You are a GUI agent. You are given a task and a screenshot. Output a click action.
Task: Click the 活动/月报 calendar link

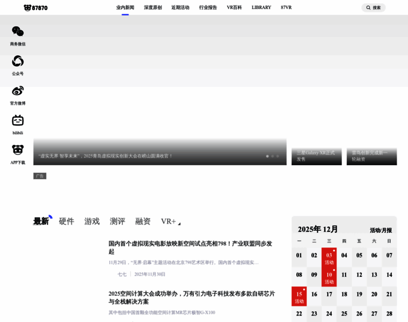[x=381, y=230]
